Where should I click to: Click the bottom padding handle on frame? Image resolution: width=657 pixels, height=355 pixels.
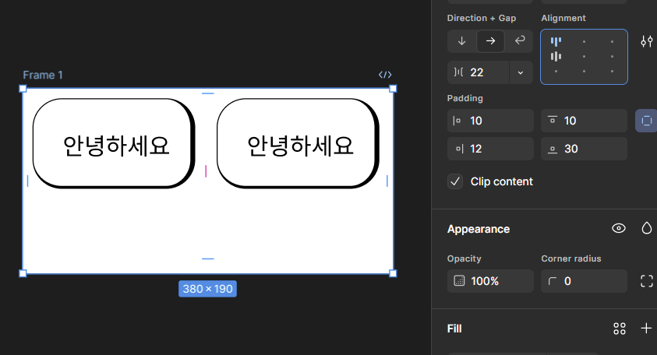pos(208,258)
